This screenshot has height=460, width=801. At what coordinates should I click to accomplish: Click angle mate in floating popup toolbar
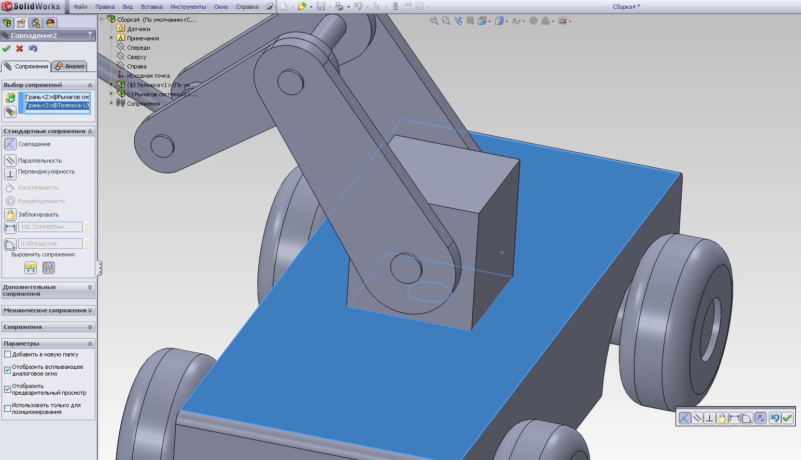pyautogui.click(x=747, y=418)
